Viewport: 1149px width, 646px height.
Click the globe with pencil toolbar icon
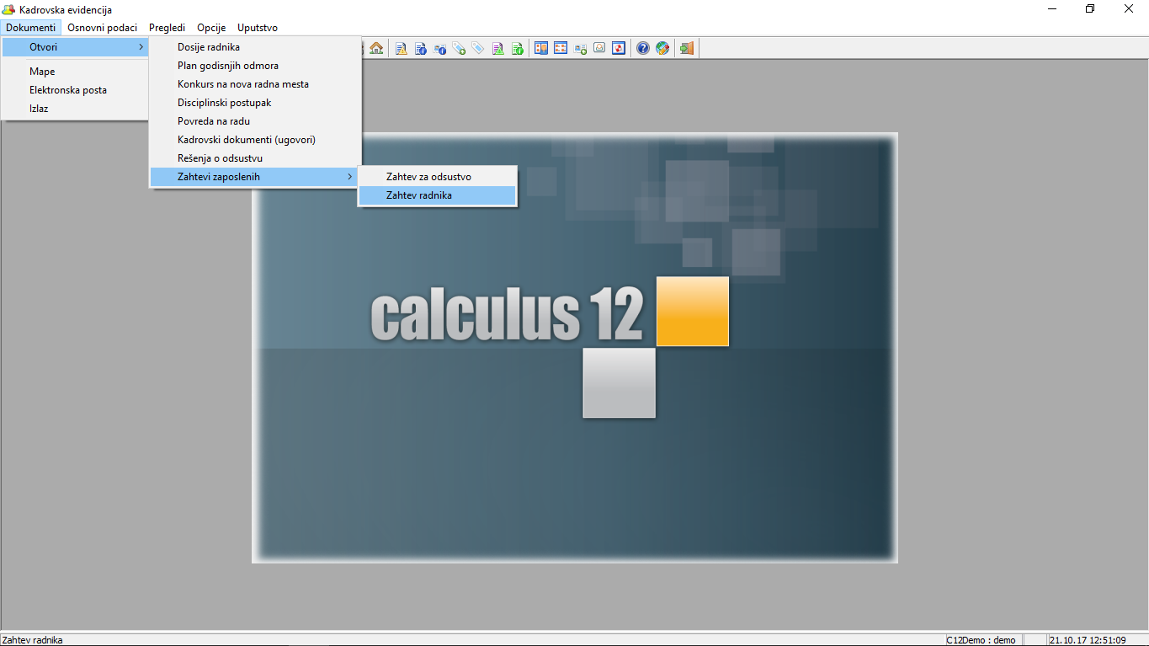click(662, 48)
